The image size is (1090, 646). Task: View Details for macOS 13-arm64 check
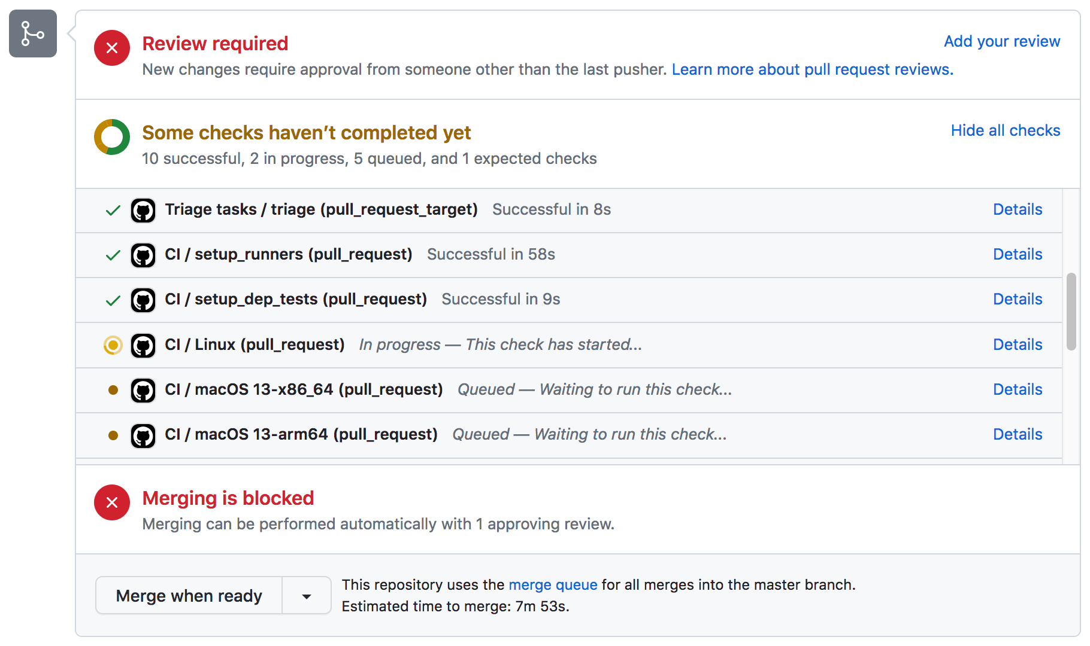1017,434
